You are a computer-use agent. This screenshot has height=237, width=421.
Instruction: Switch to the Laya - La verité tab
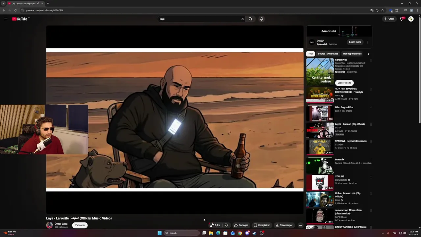click(26, 3)
